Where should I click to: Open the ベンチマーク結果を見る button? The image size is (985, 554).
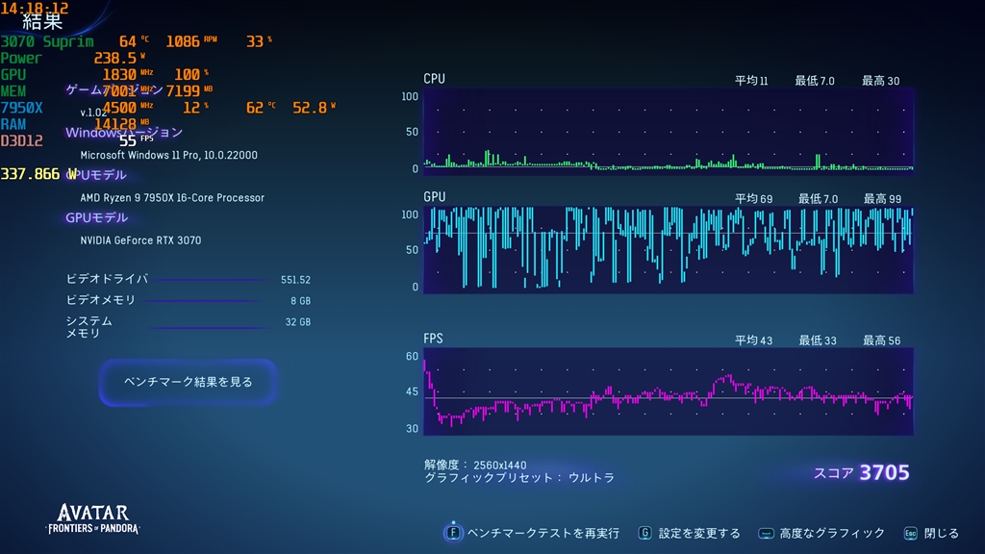(x=188, y=382)
